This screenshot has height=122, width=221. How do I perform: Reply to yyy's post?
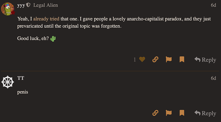205,60
